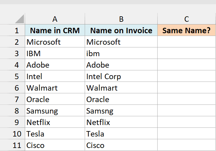Select the 'Samsung' cell in column A
Image resolution: width=216 pixels, height=151 pixels.
click(x=55, y=111)
